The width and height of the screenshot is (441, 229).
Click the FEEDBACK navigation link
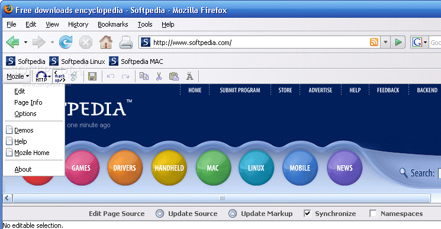click(388, 90)
